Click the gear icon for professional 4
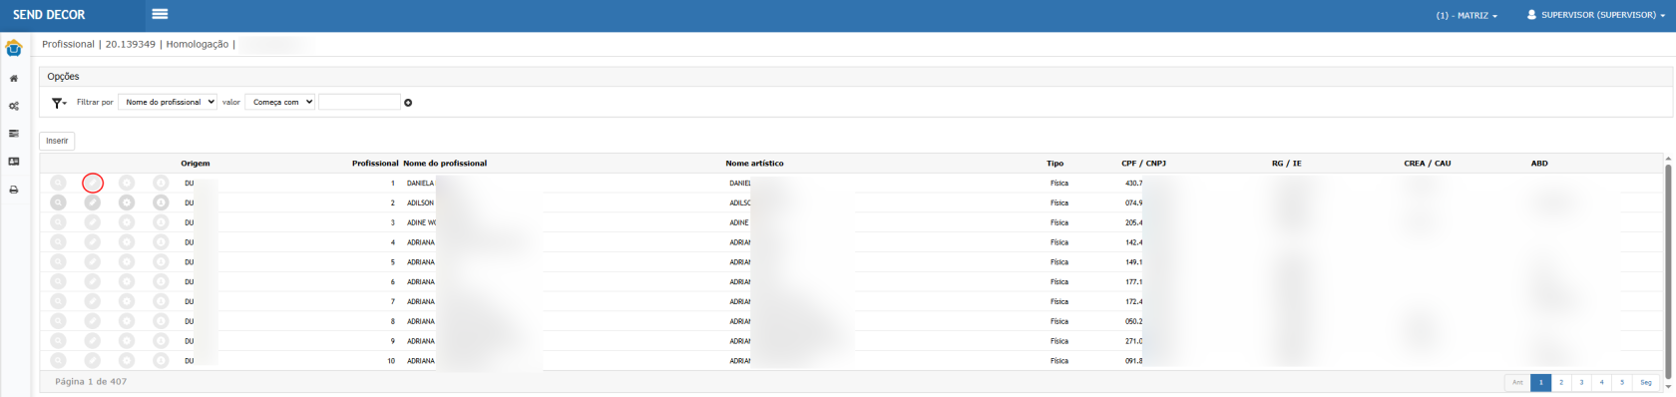 [127, 242]
